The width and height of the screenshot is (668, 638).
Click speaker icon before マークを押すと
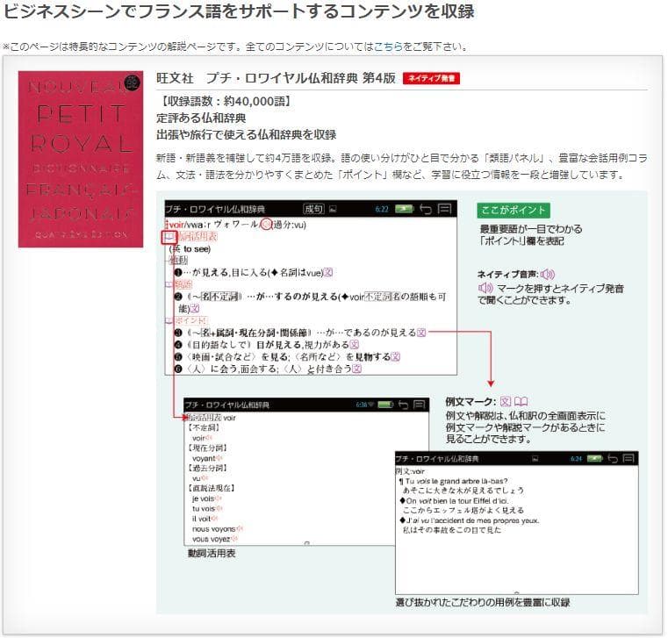[x=485, y=289]
